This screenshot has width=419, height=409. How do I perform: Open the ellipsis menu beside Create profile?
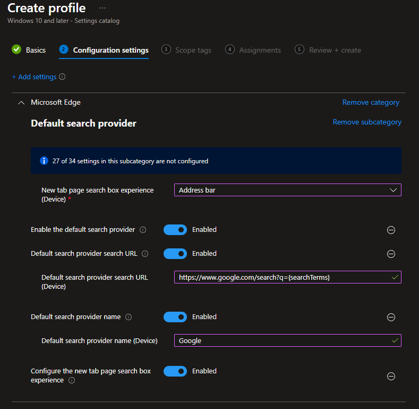(102, 8)
